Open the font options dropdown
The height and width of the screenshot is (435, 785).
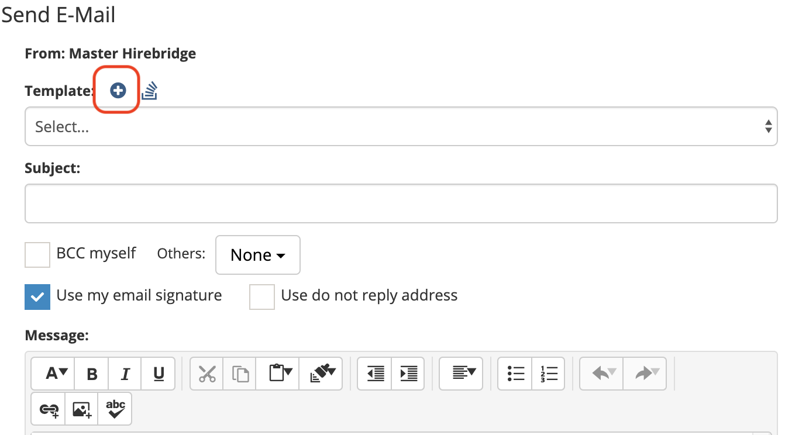[x=57, y=374]
